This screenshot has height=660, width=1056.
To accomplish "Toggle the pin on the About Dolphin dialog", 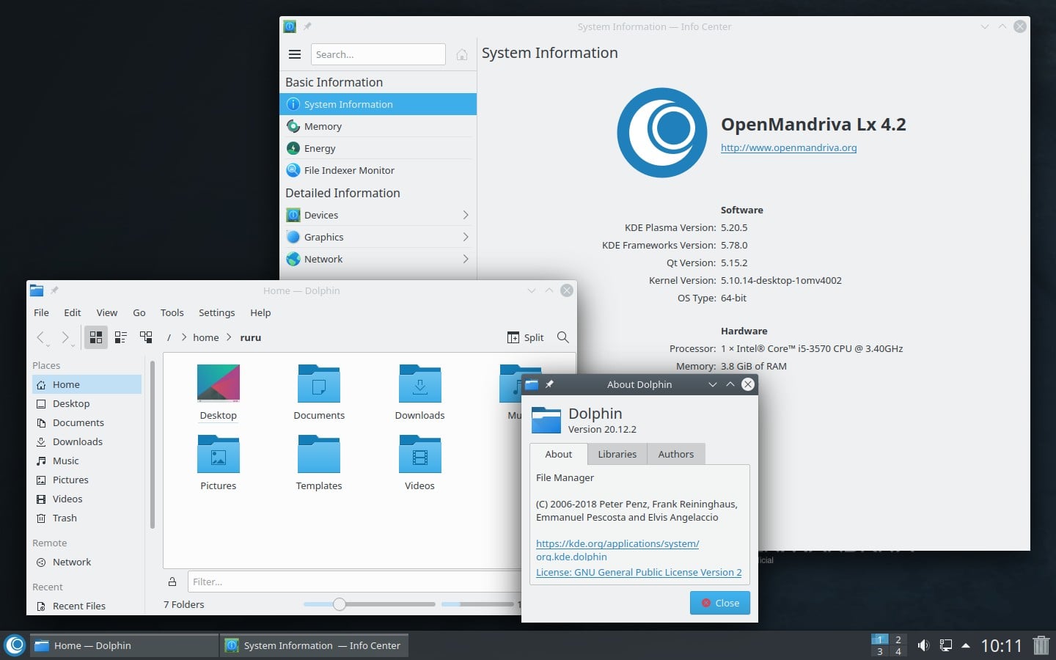I will pyautogui.click(x=549, y=384).
